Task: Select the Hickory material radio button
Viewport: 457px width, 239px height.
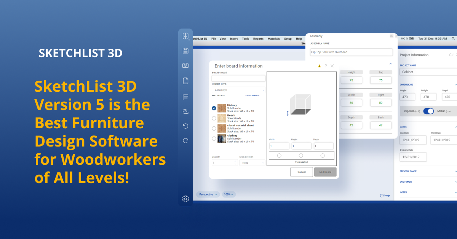Action: tap(214, 108)
